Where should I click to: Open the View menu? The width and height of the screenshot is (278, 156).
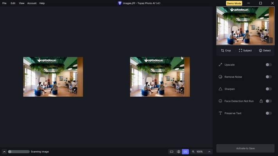pos(22,3)
